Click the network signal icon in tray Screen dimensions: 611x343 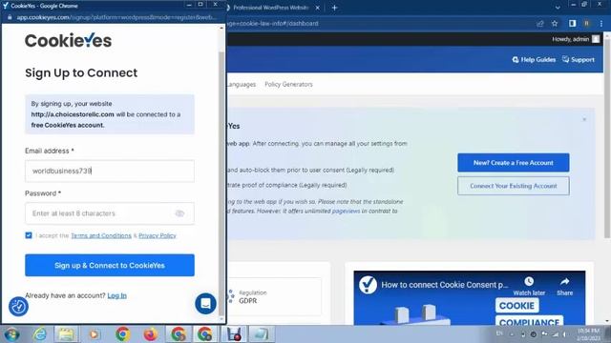[555, 334]
